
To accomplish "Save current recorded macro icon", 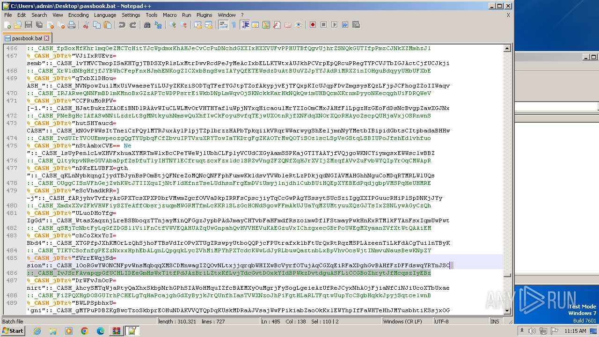I will coord(356,25).
